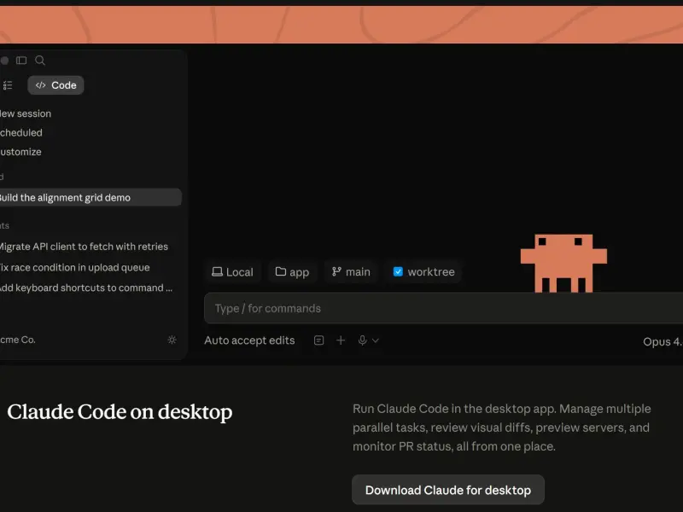Activate the microphone dictation icon
Viewport: 683px width, 512px height.
tap(362, 340)
